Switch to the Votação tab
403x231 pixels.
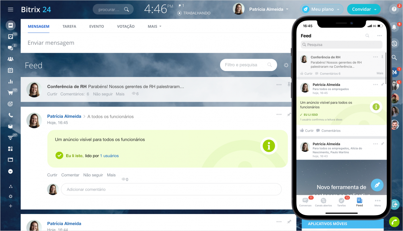click(126, 26)
